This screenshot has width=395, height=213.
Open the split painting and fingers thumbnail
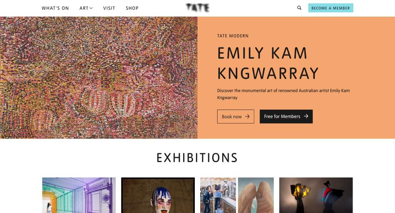tap(237, 195)
